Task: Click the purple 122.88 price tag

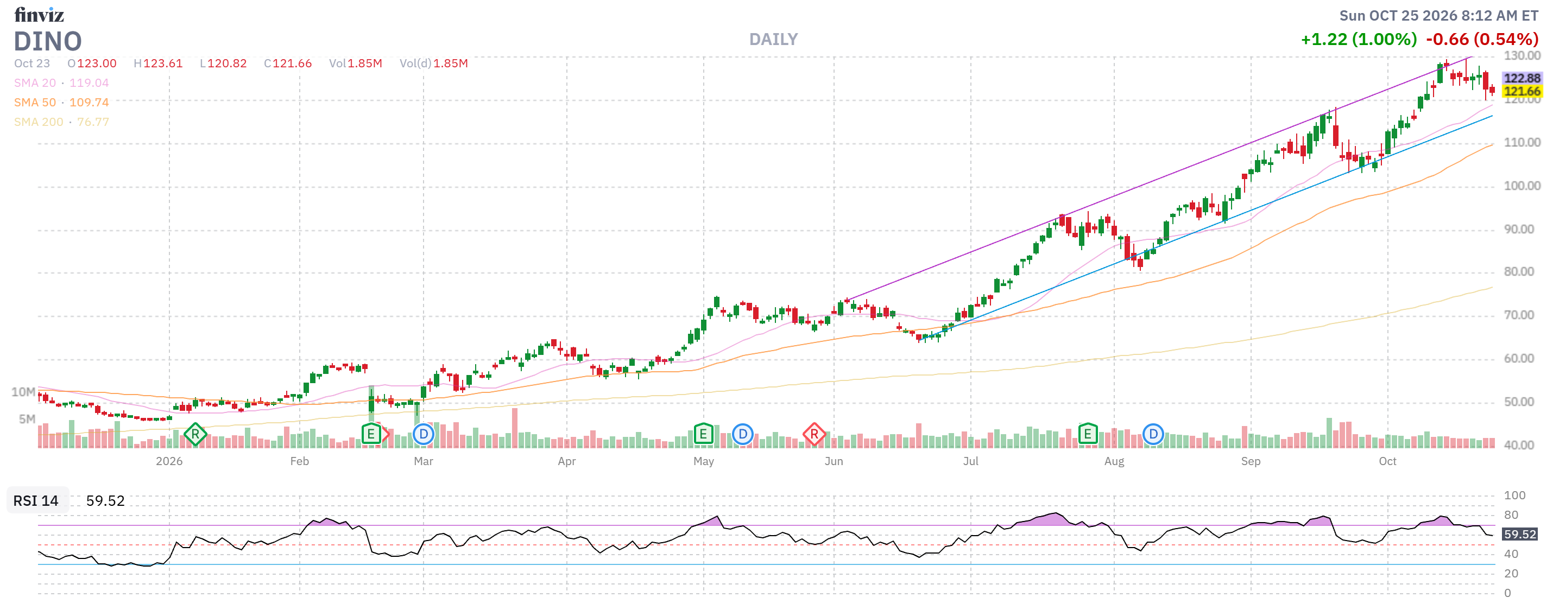Action: pyautogui.click(x=1522, y=78)
